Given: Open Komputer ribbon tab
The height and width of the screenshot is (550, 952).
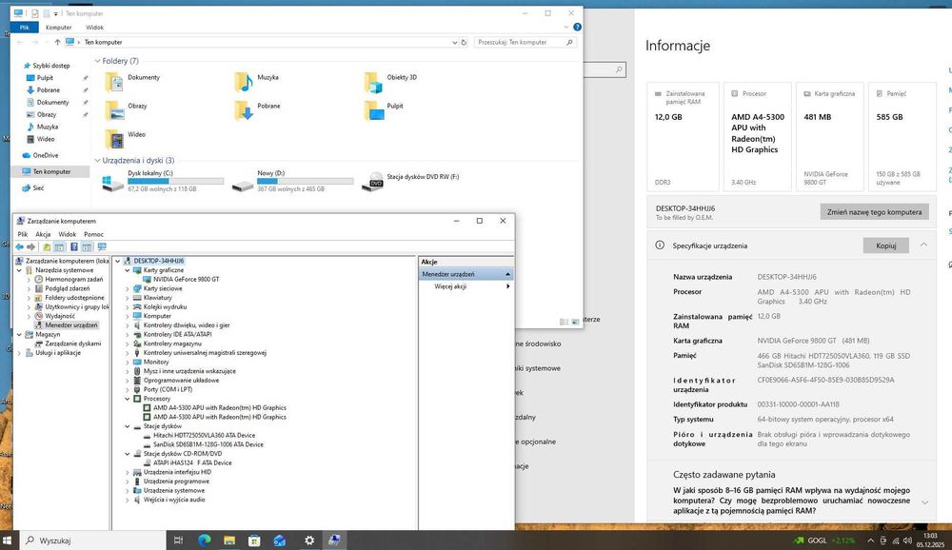Looking at the screenshot, I should coord(58,28).
